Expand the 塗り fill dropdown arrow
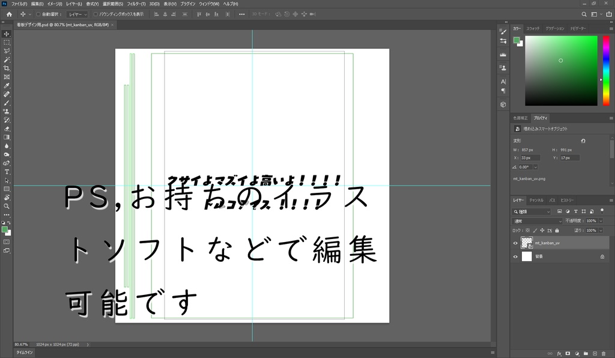The image size is (615, 358). [x=601, y=231]
